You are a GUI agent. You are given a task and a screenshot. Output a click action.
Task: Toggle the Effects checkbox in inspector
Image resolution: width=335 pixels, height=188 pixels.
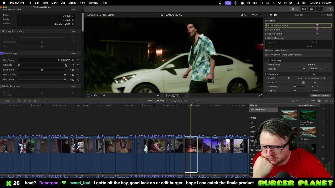tap(266, 21)
